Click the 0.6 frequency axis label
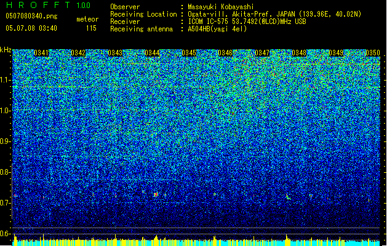The image size is (387, 246). click(x=5, y=234)
